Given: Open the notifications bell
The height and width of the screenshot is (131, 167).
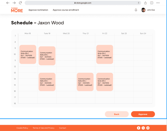Looking at the screenshot, I should tap(136, 10).
